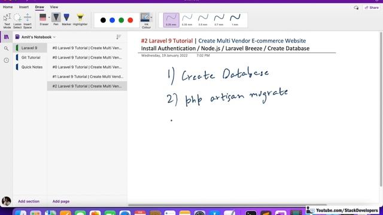This screenshot has height=215, width=383.
Task: Select the Lasso Select tool
Action: (x=17, y=21)
